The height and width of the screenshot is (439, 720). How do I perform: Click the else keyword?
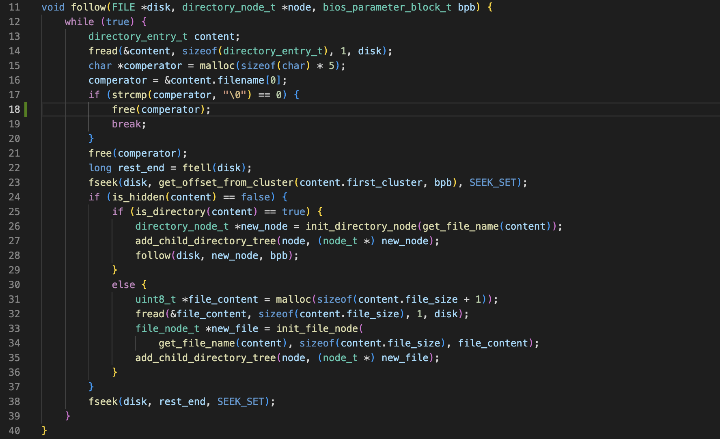point(123,285)
